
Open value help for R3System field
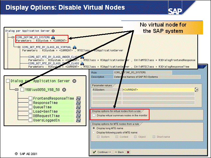[196, 90]
